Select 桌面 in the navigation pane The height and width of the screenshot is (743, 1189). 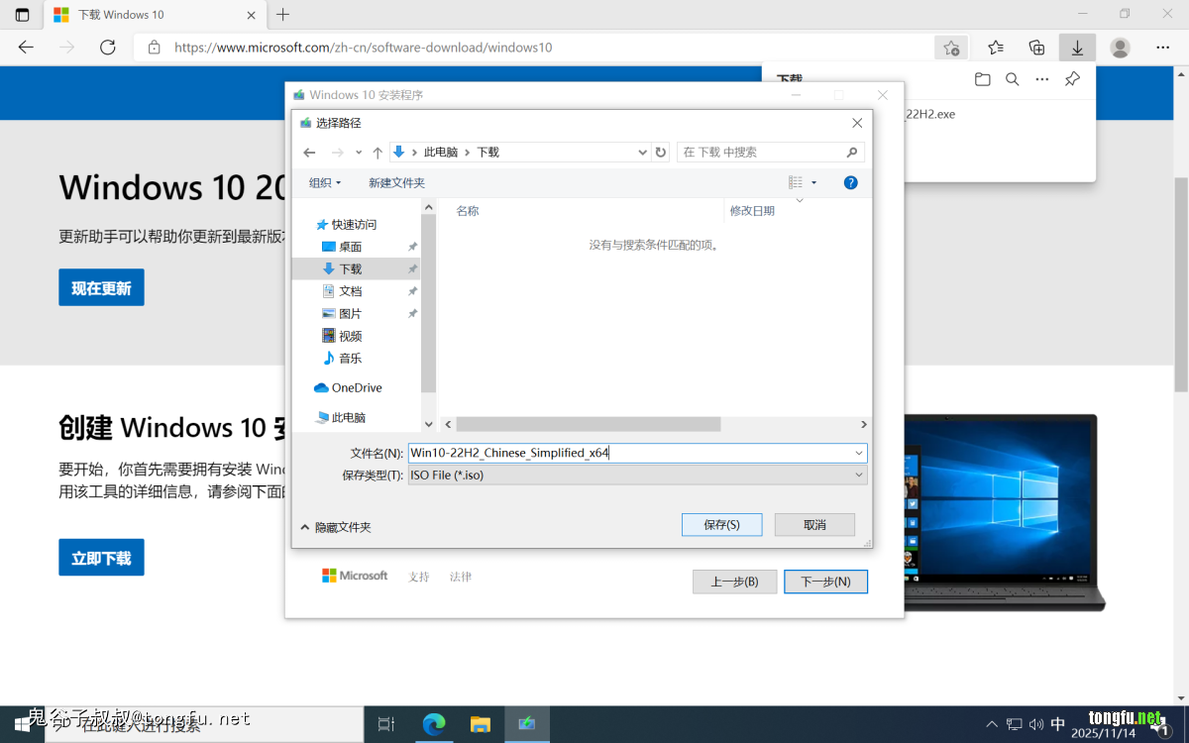coord(350,247)
